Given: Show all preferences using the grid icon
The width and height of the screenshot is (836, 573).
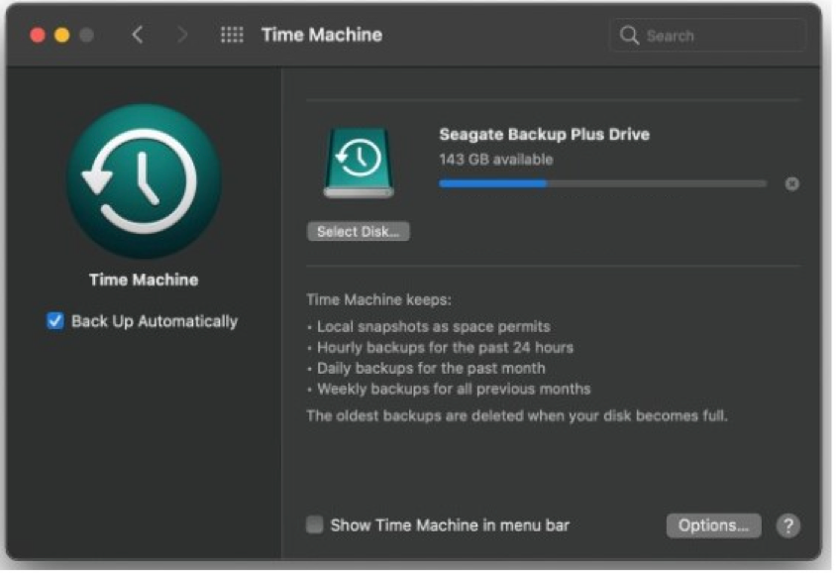Looking at the screenshot, I should (232, 35).
